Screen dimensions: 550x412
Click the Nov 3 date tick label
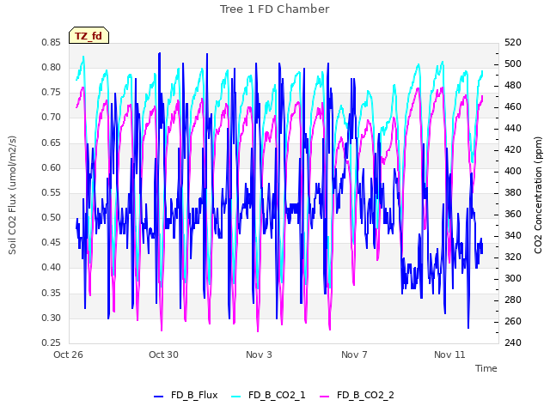point(259,354)
